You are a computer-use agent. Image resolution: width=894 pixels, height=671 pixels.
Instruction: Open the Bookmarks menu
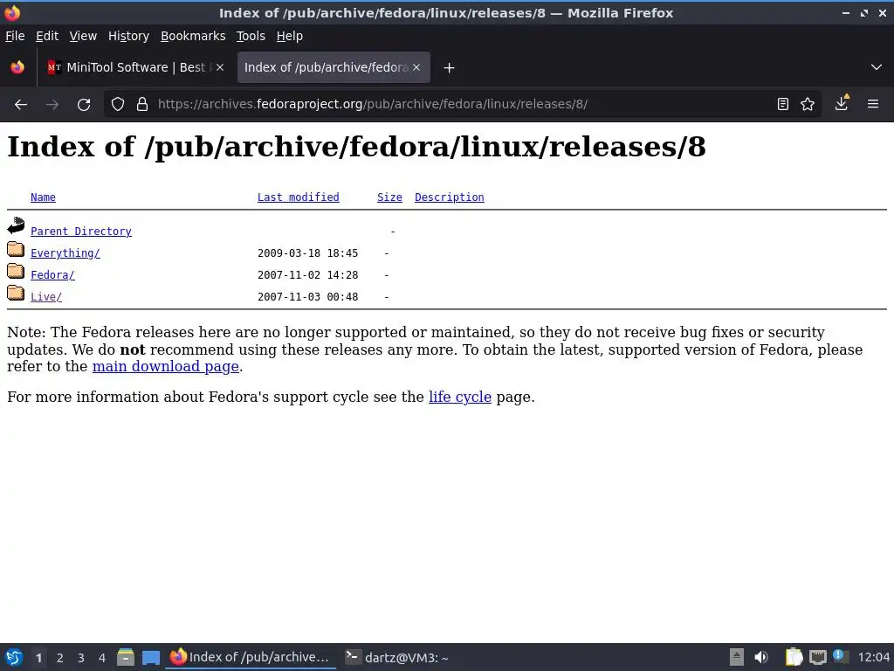(193, 36)
